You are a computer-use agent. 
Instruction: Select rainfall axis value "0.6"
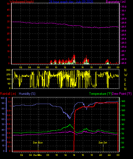[9, 124]
